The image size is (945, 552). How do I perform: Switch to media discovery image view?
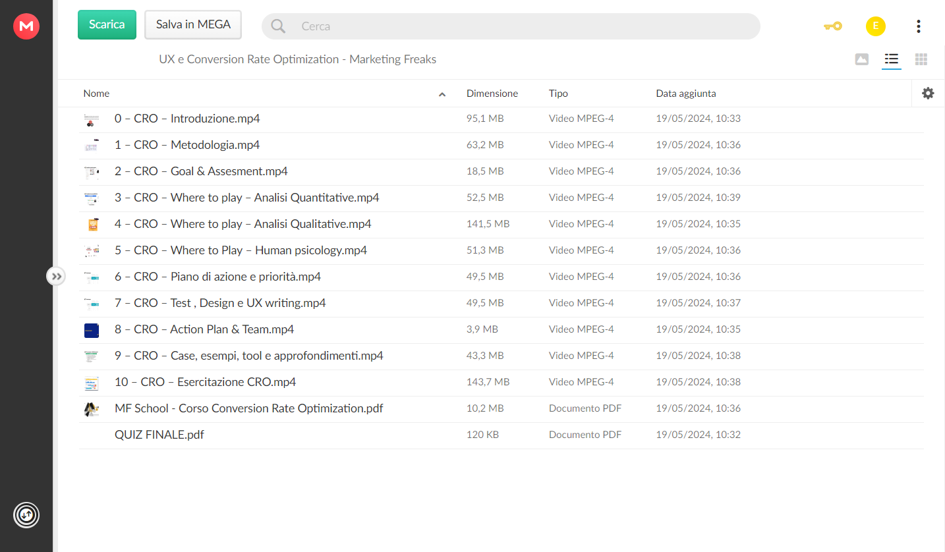[861, 59]
